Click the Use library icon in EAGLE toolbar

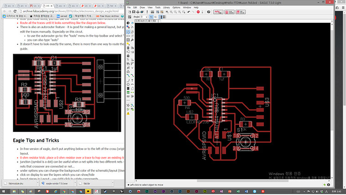pos(152,12)
